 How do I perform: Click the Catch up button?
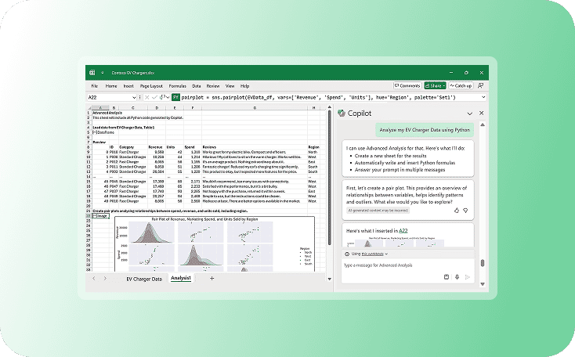[x=461, y=85]
